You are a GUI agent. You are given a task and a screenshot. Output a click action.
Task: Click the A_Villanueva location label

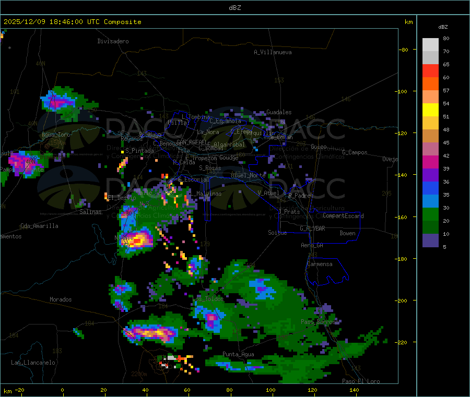(x=273, y=52)
